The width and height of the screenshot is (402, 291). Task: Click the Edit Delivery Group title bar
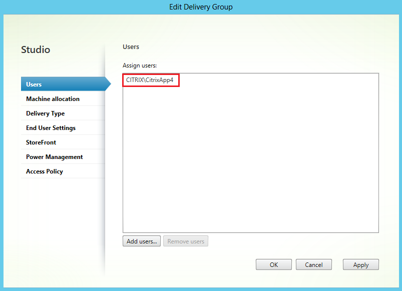point(201,7)
